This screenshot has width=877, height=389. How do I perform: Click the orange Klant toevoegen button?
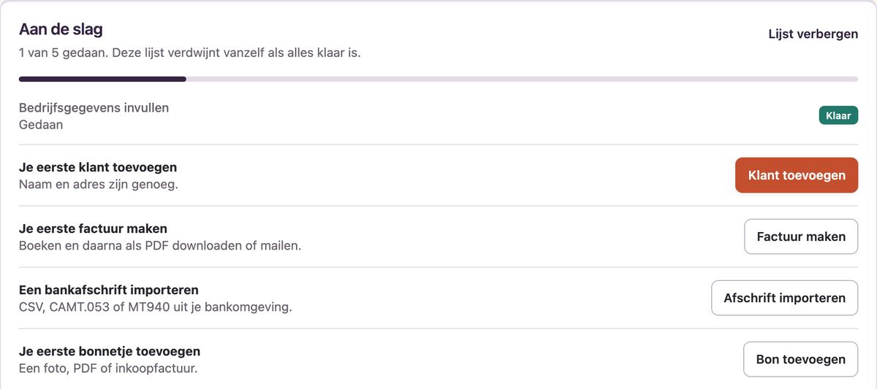(797, 175)
